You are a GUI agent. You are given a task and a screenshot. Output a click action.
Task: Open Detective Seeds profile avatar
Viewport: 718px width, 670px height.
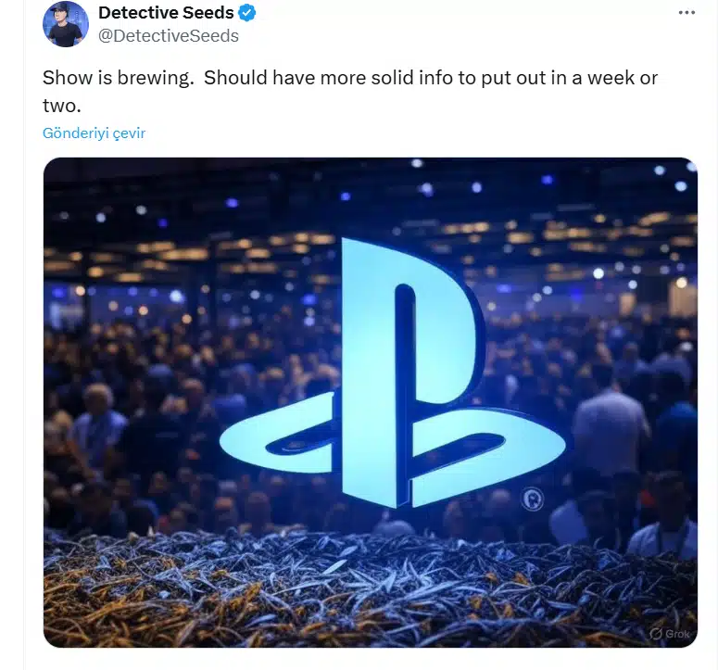[66, 24]
